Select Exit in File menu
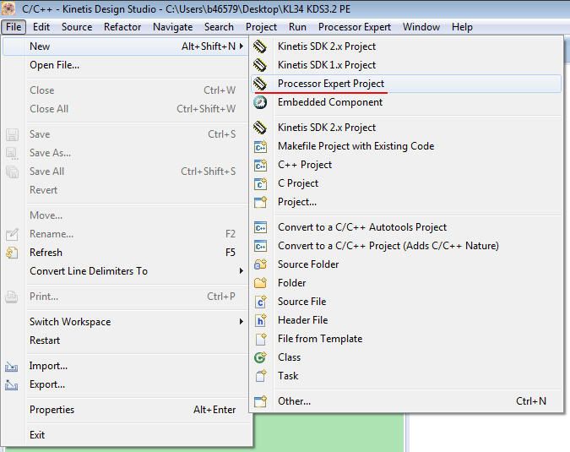This screenshot has height=452, width=570. pos(37,435)
